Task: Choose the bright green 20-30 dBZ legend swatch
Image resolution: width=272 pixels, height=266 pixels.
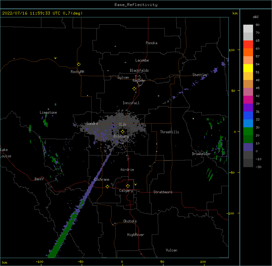Action: 248,131
